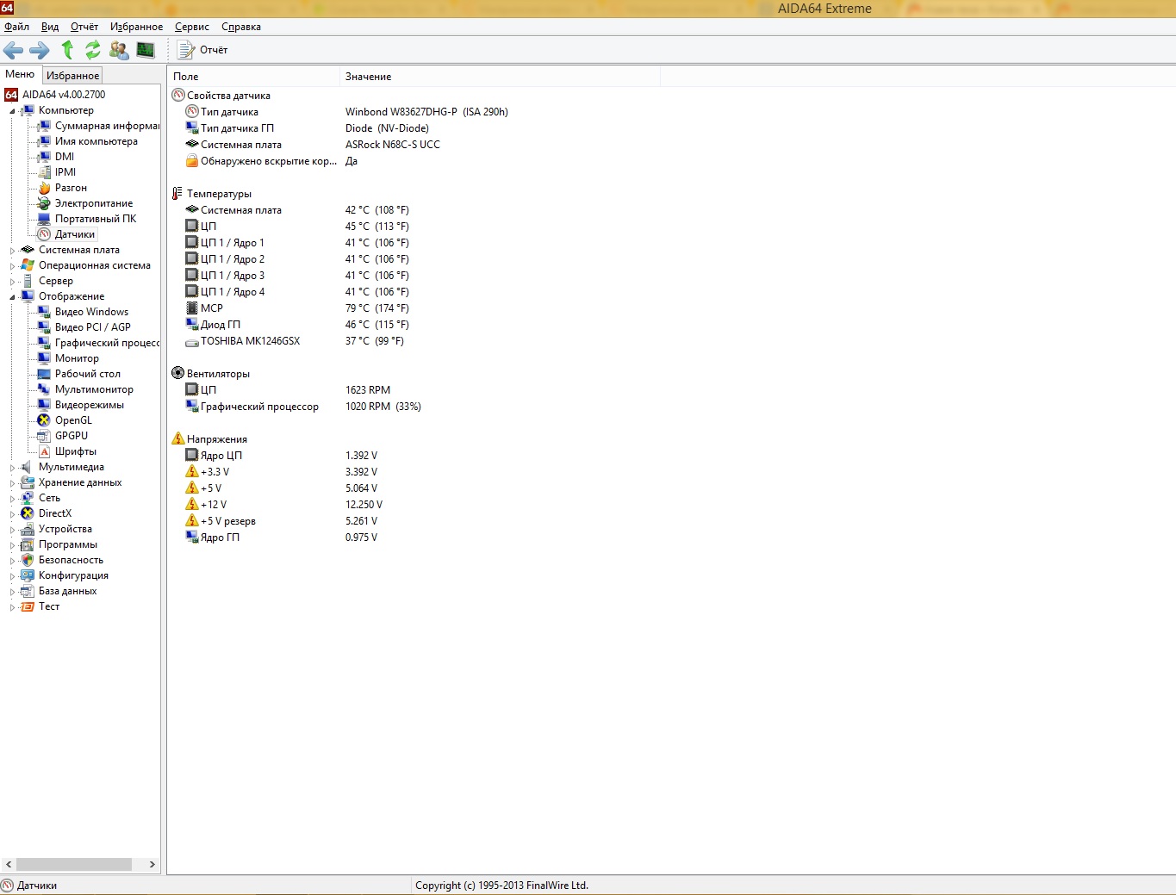
Task: Click sidebar horizontal scrollbar left arrow
Action: pos(9,864)
